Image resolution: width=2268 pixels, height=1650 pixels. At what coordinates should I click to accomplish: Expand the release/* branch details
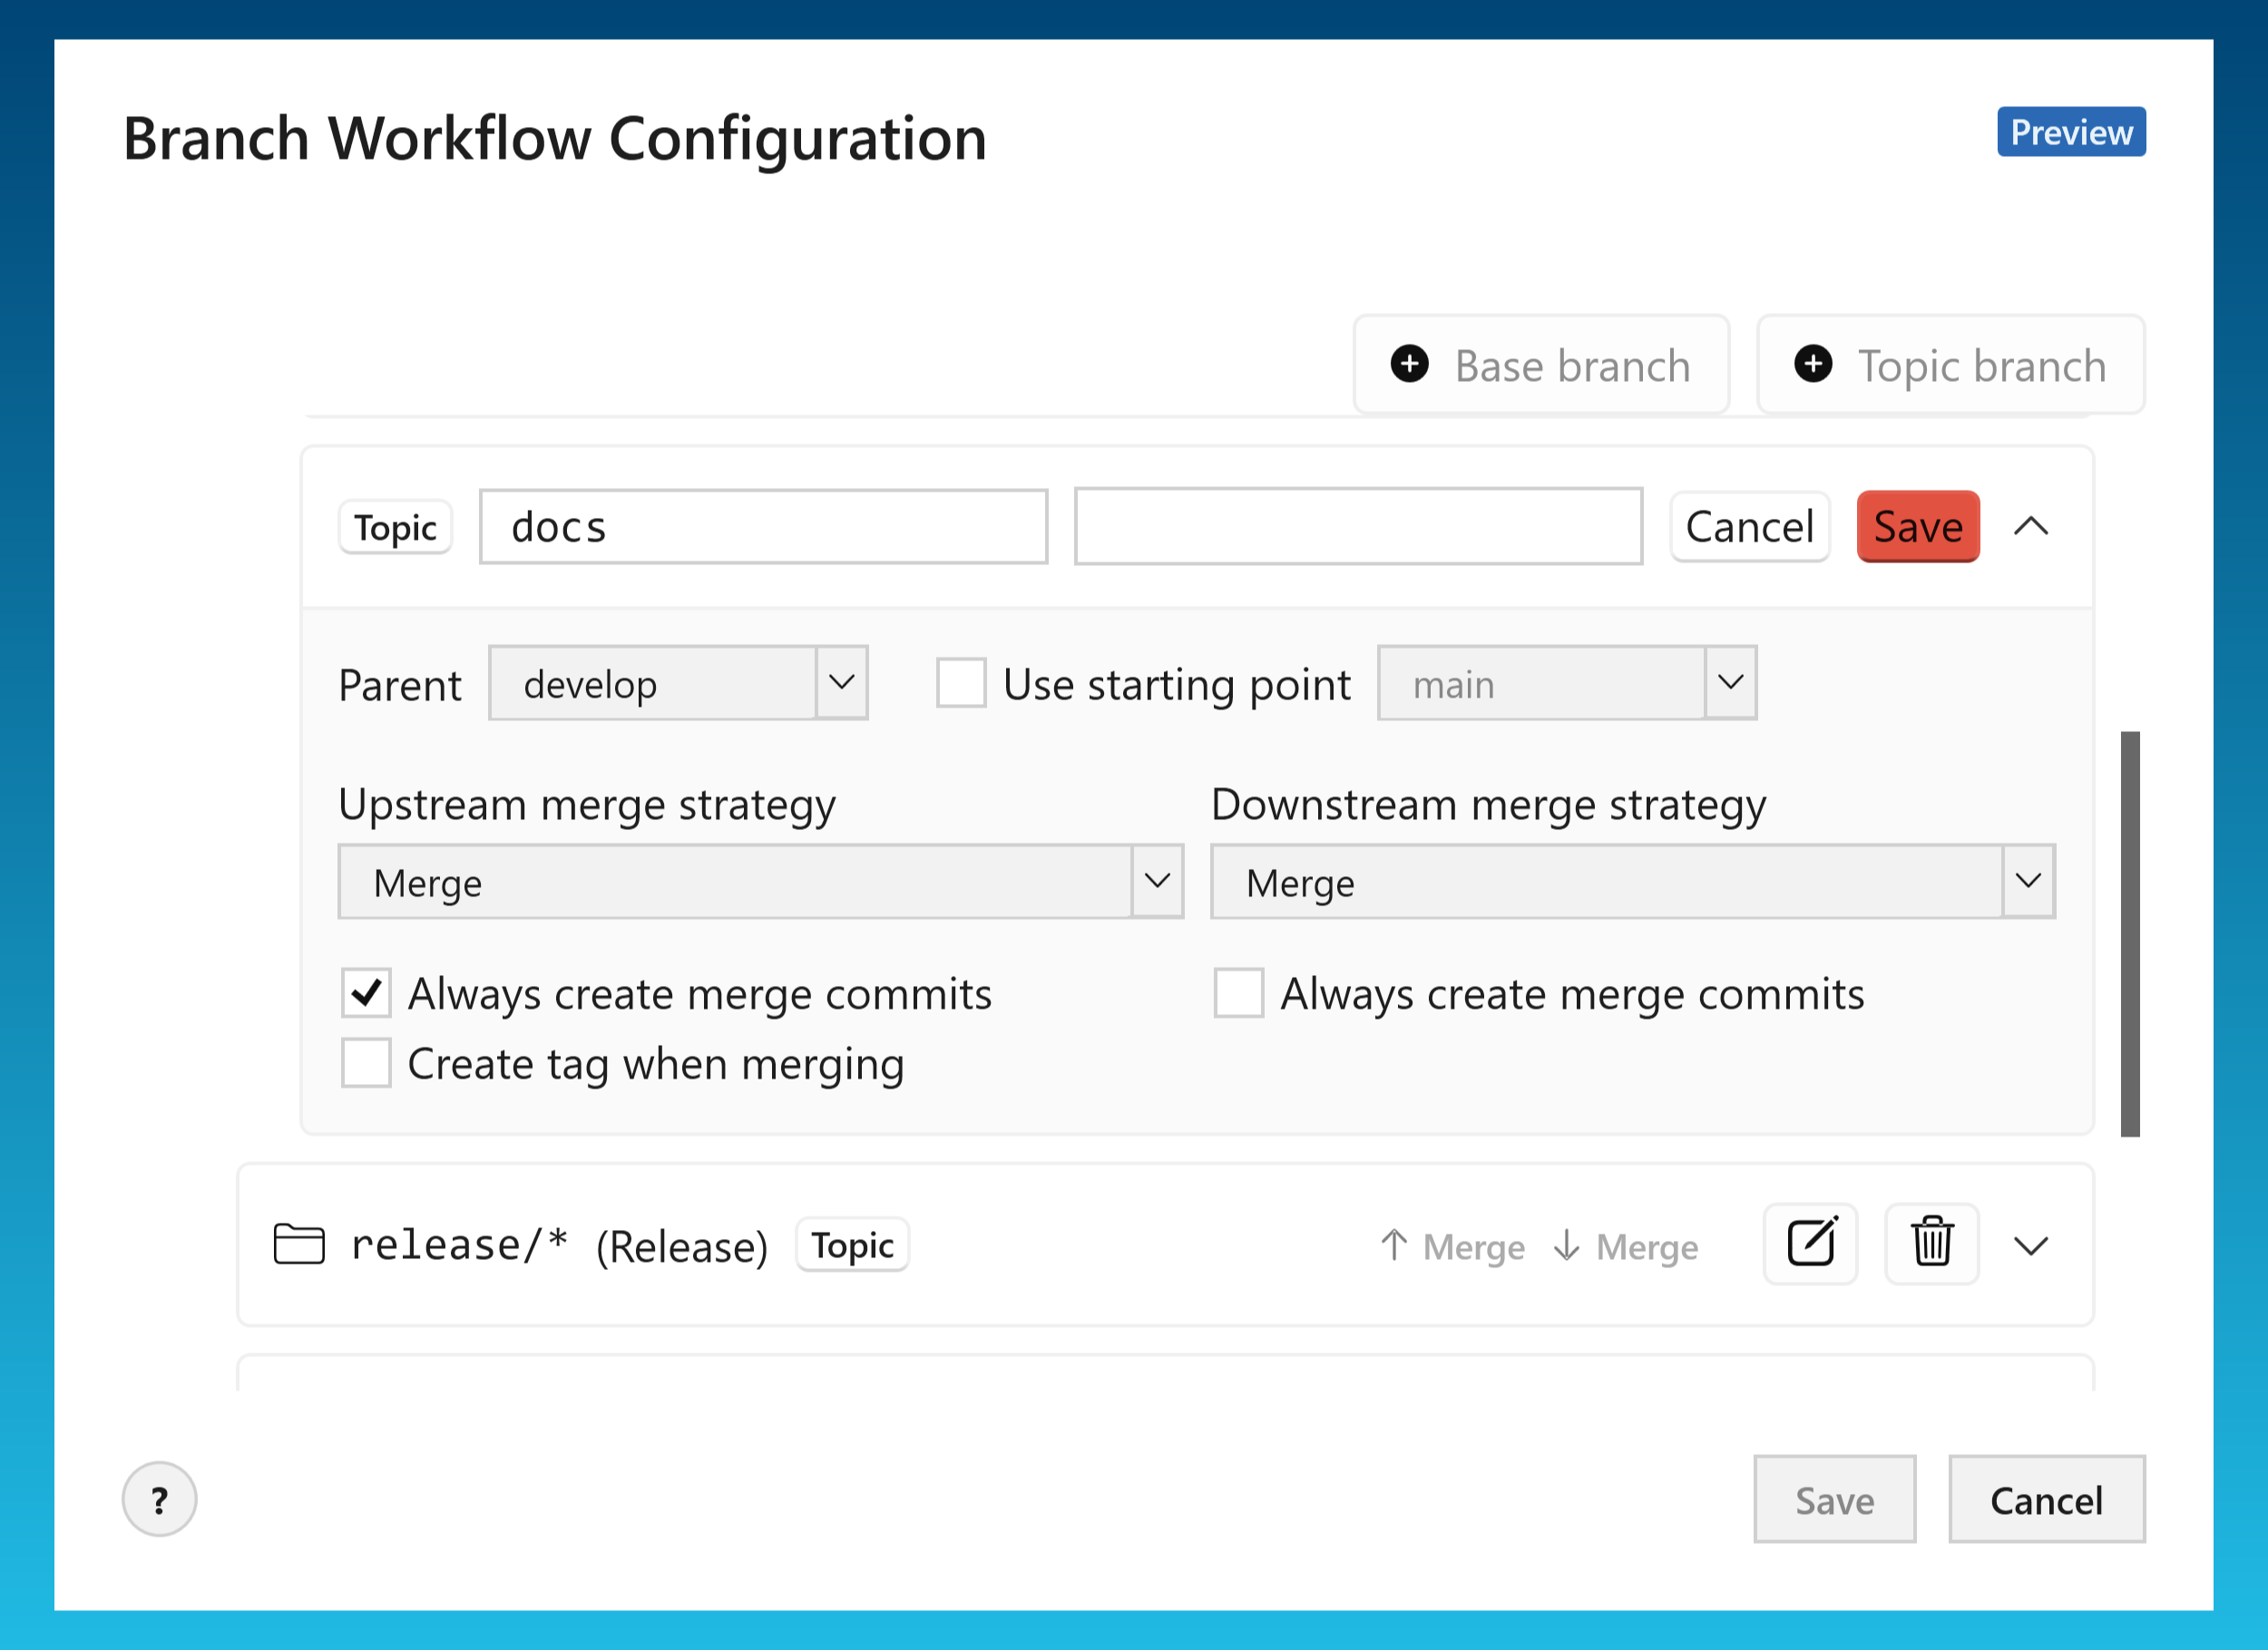2030,1246
